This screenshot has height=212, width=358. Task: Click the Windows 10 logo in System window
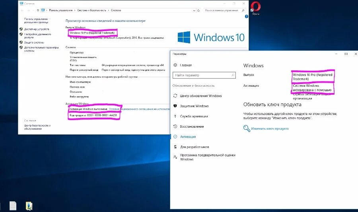(x=211, y=37)
